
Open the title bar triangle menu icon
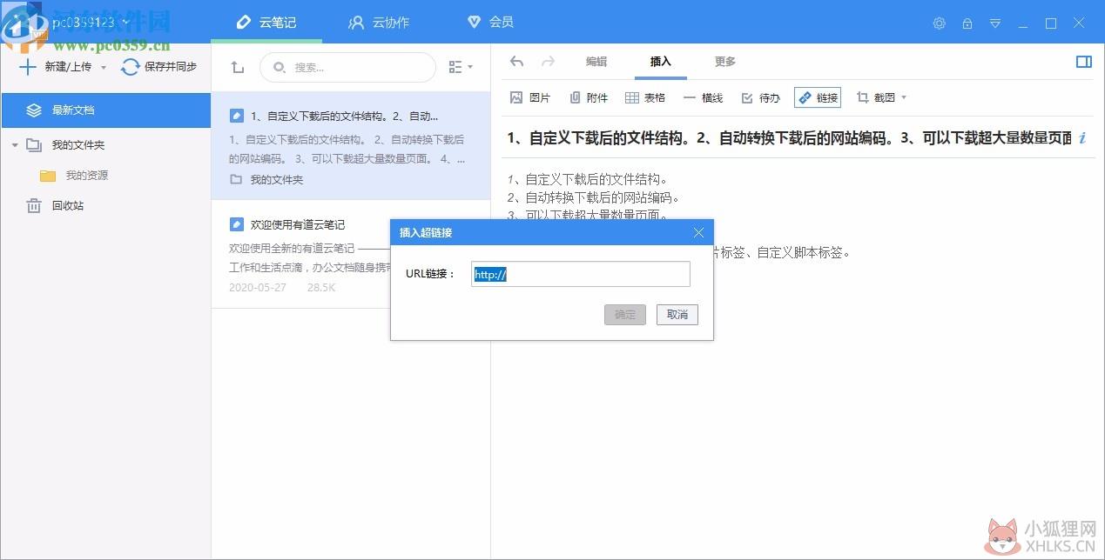995,23
